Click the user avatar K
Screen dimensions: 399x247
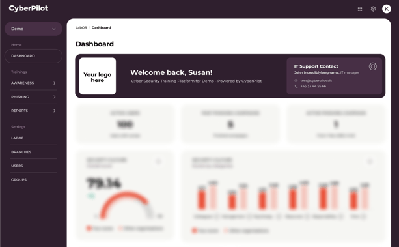[386, 9]
